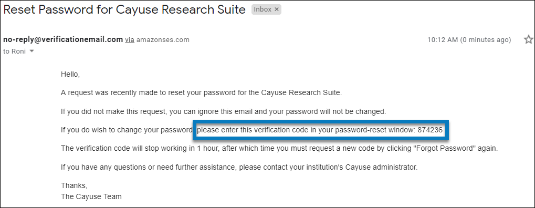Click the 'contact your institution's Cayuse administrator' line

(x=239, y=168)
